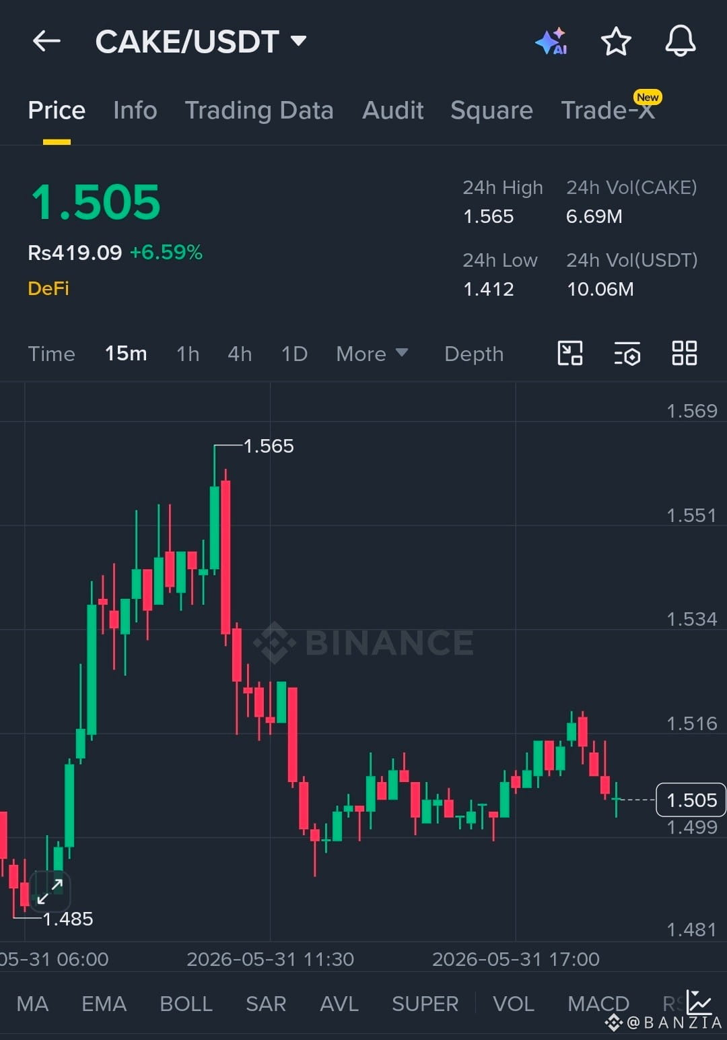This screenshot has width=727, height=1040.
Task: Expand chart to fullscreen via arrows icon
Action: coord(50,891)
